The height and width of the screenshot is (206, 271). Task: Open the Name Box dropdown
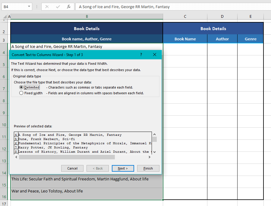click(x=29, y=7)
